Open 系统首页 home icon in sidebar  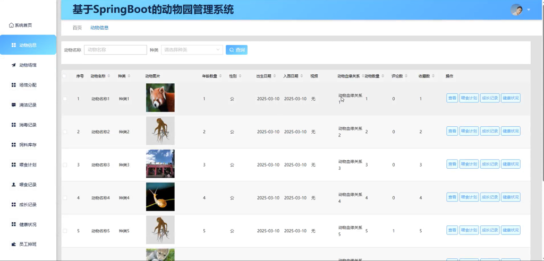tap(11, 25)
